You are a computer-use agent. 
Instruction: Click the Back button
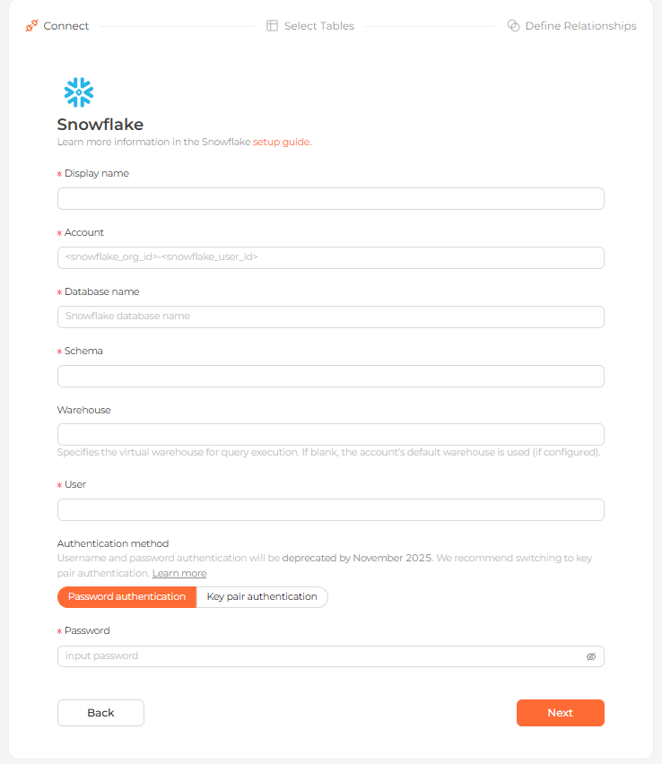coord(100,713)
